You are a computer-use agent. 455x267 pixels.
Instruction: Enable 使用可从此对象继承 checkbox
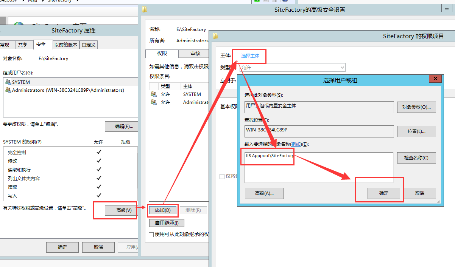point(151,234)
